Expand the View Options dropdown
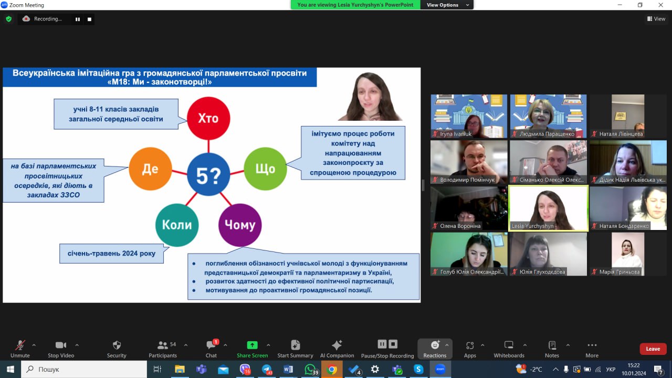This screenshot has width=672, height=378. [x=446, y=5]
